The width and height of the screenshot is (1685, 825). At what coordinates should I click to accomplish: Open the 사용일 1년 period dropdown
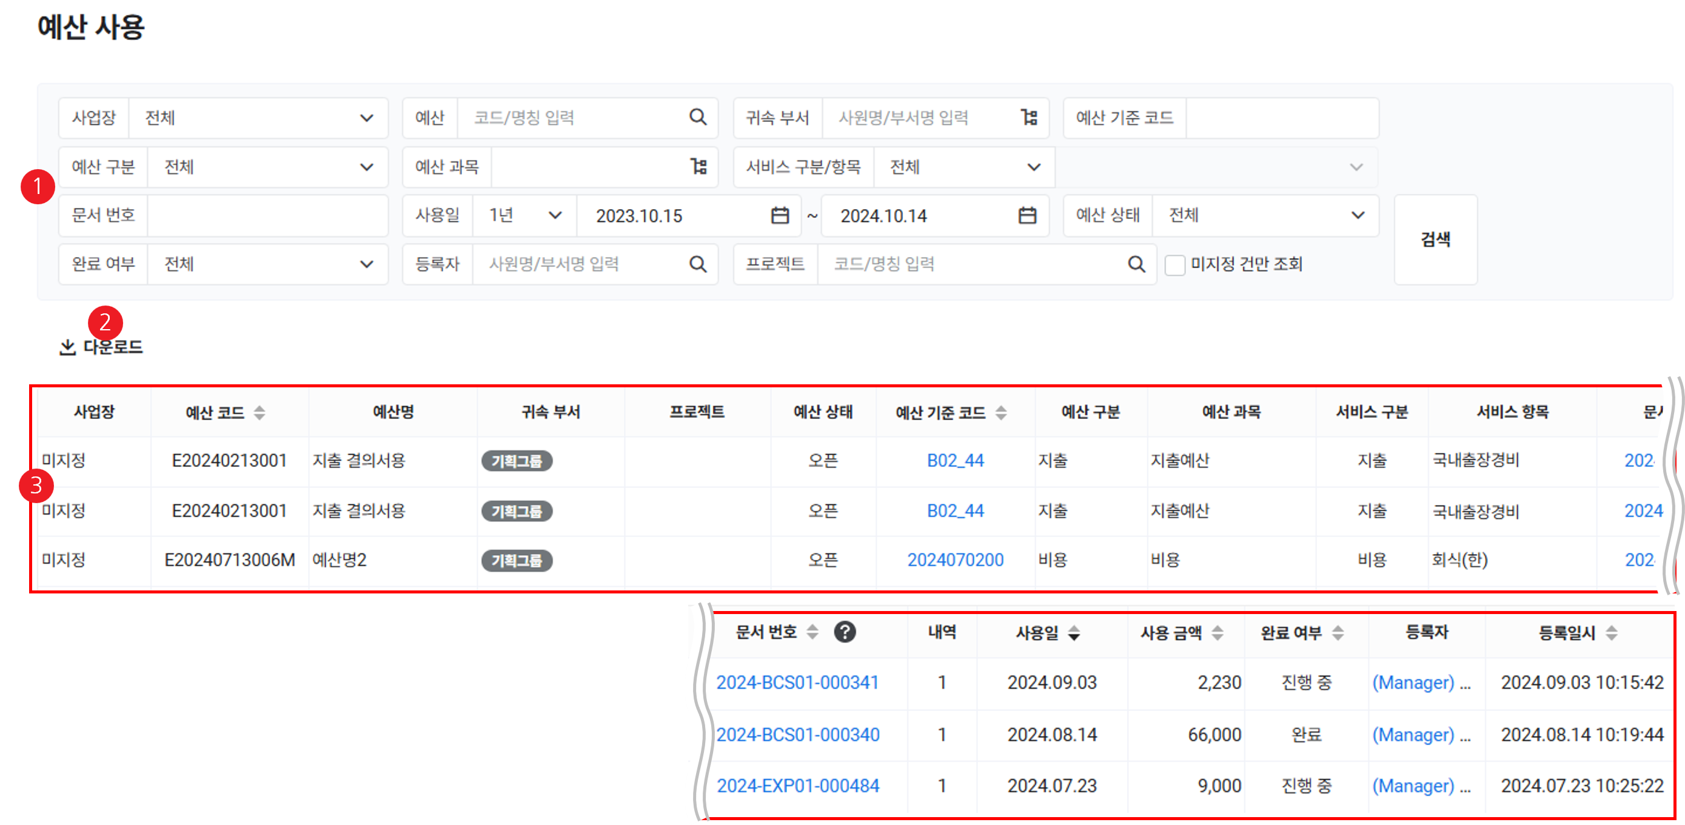click(x=555, y=215)
